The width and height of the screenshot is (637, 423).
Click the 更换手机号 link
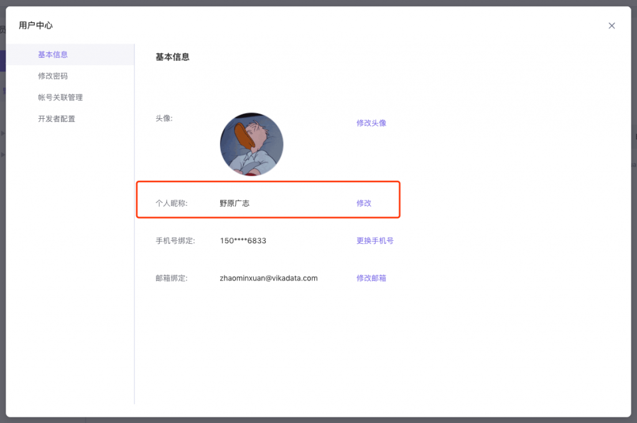375,241
